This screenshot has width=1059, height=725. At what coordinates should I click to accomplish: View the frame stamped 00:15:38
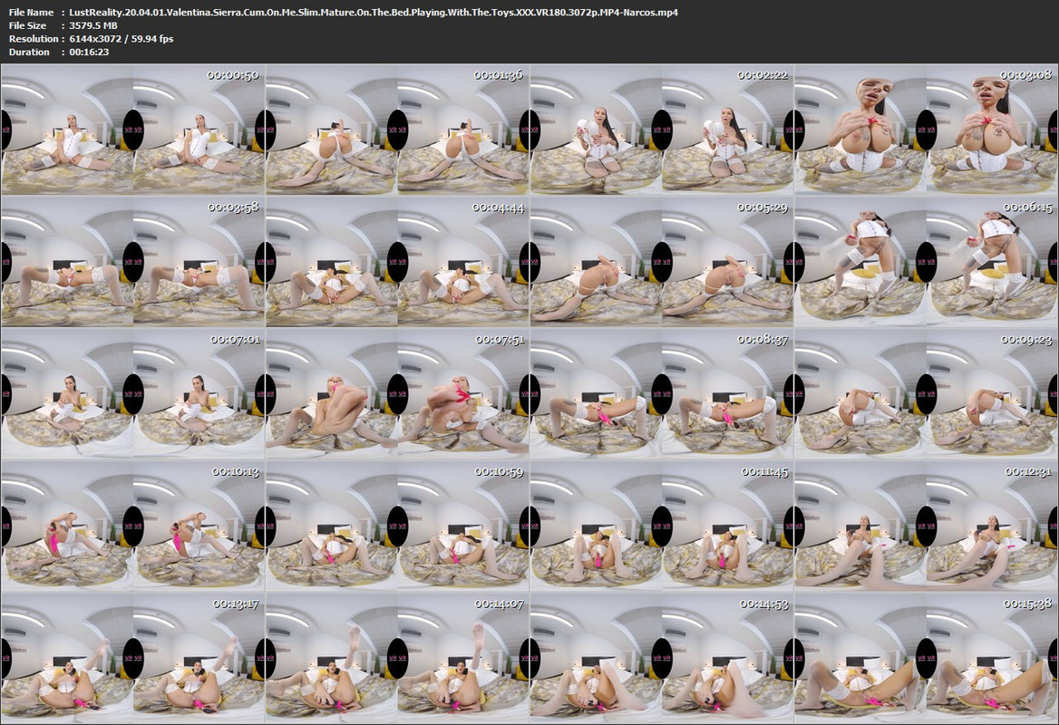926,659
